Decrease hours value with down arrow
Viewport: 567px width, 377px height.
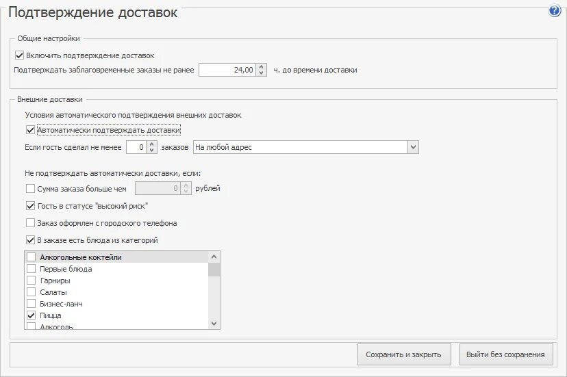[x=261, y=73]
